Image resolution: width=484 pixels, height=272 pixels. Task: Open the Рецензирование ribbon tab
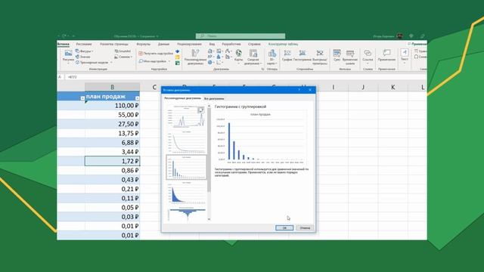pos(189,44)
